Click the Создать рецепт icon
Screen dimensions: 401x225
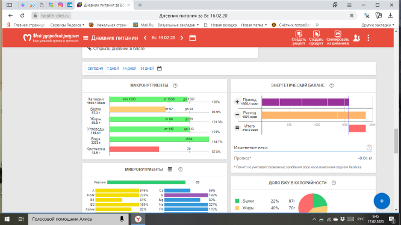click(x=299, y=38)
